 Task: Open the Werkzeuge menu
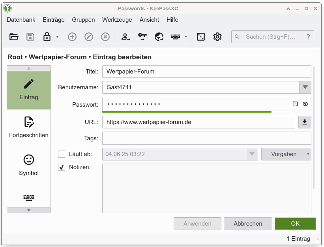[x=116, y=20]
